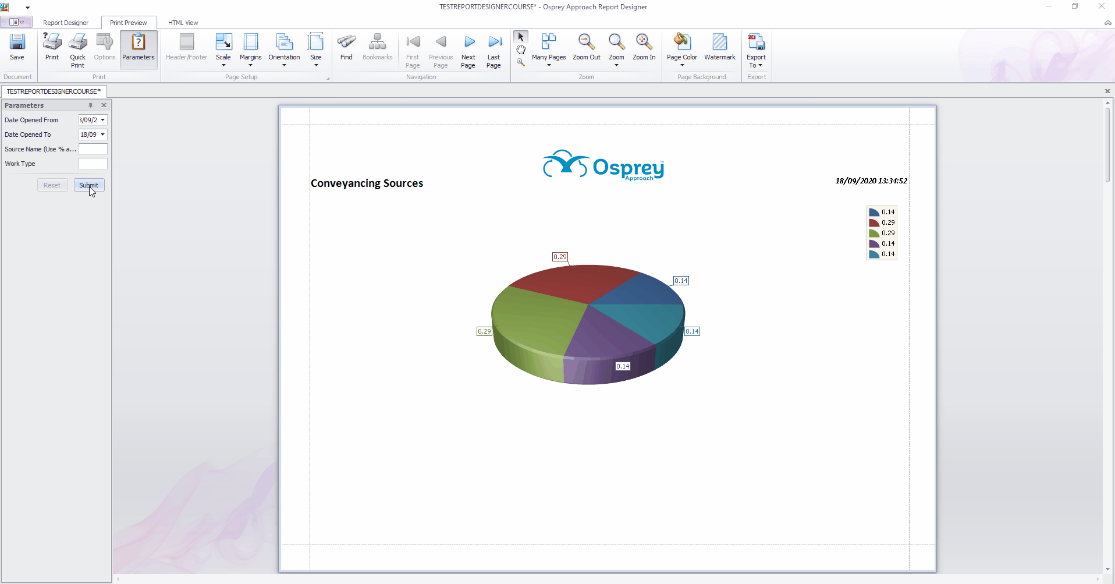Open the Many Pages layout option
The height and width of the screenshot is (584, 1115).
[549, 50]
